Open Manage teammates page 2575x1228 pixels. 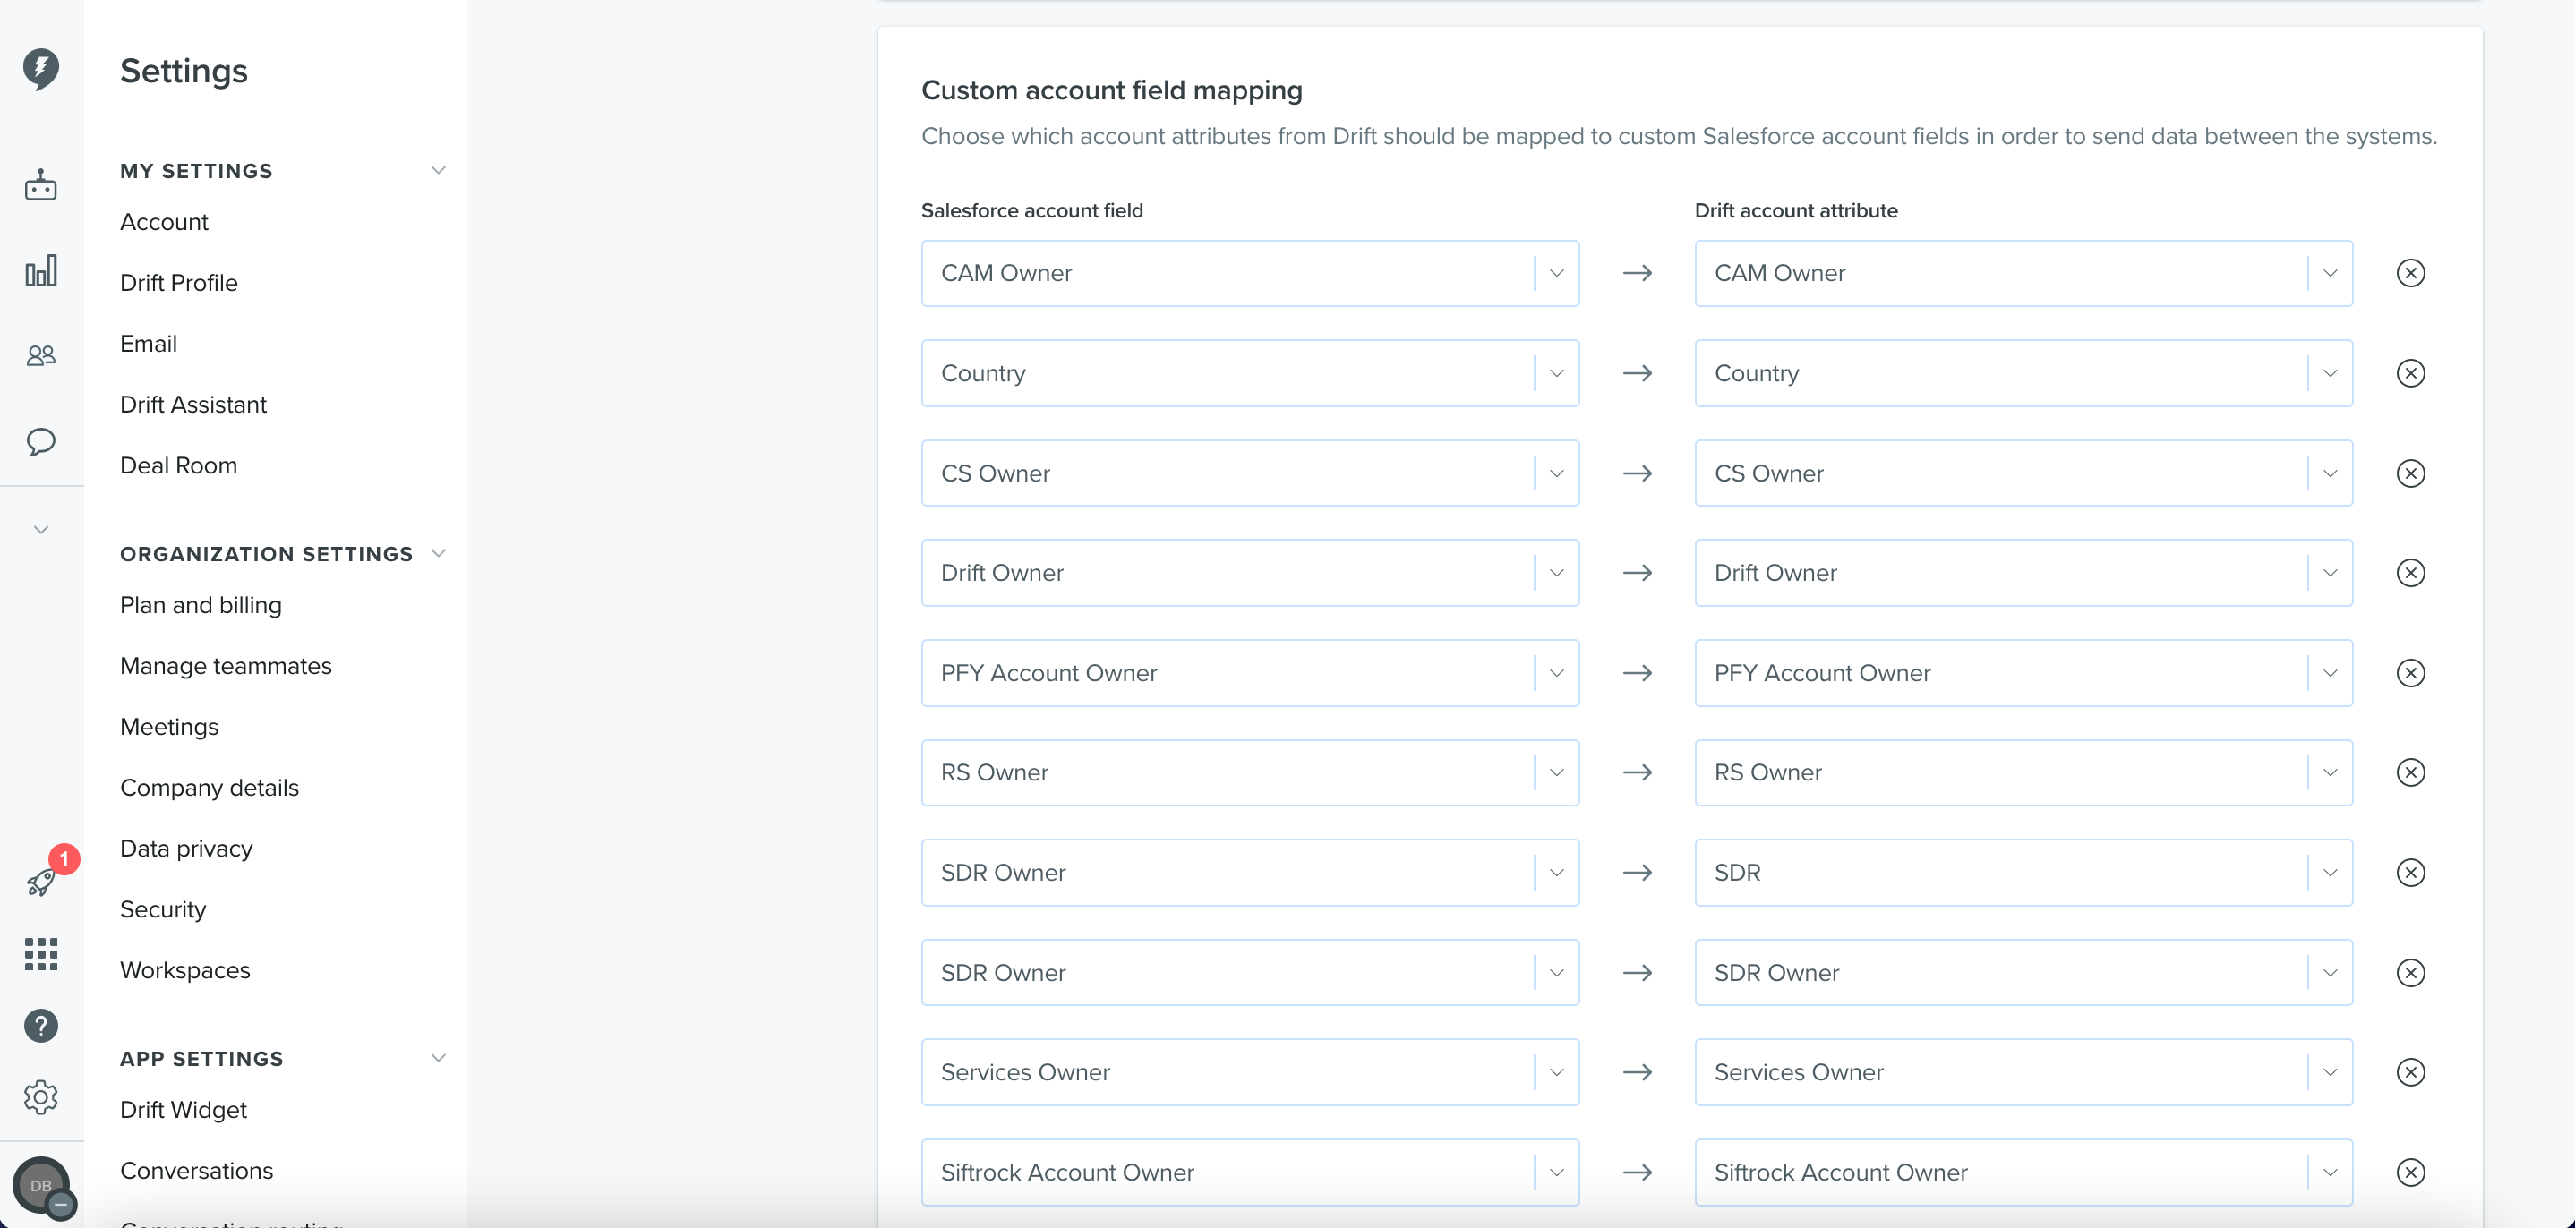pyautogui.click(x=226, y=667)
